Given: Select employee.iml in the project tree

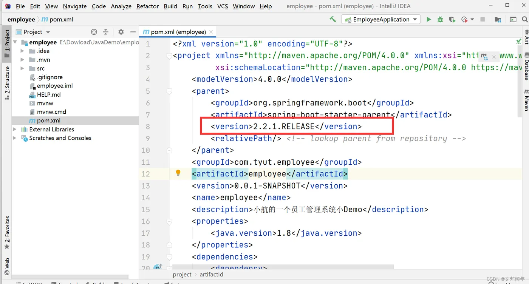Looking at the screenshot, I should point(51,86).
